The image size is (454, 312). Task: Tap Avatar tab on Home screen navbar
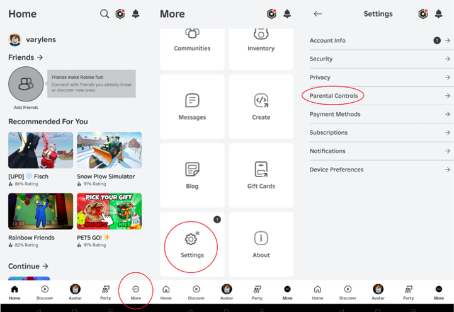coord(76,292)
